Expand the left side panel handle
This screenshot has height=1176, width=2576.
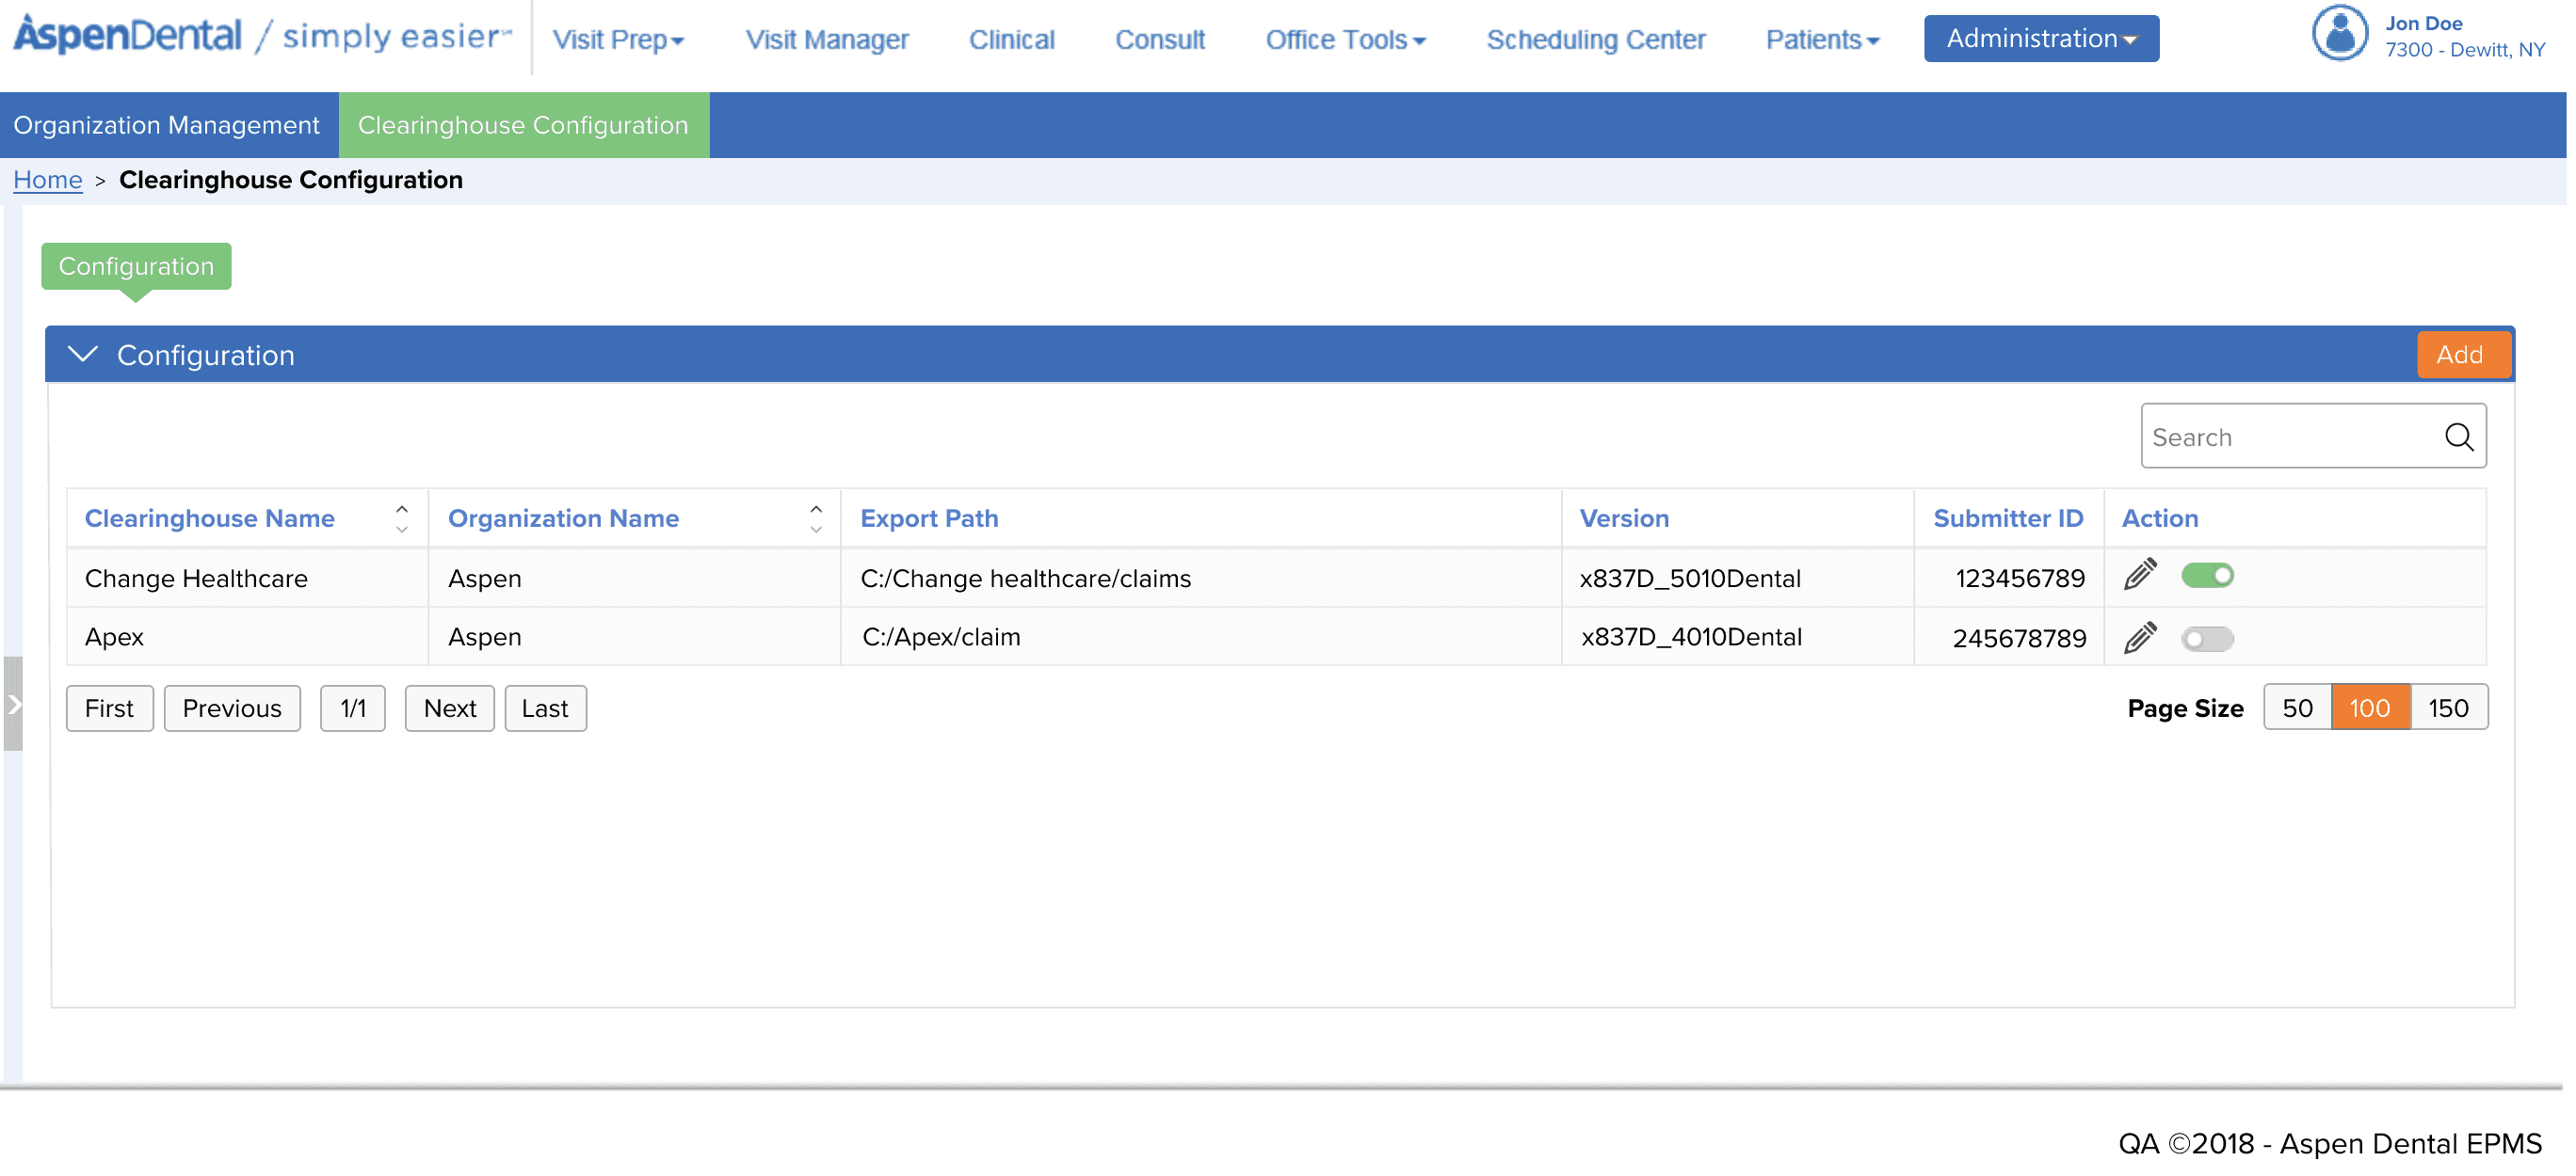click(x=13, y=705)
